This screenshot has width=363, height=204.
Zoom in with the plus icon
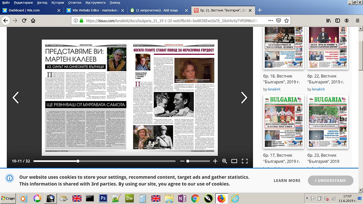(215, 161)
